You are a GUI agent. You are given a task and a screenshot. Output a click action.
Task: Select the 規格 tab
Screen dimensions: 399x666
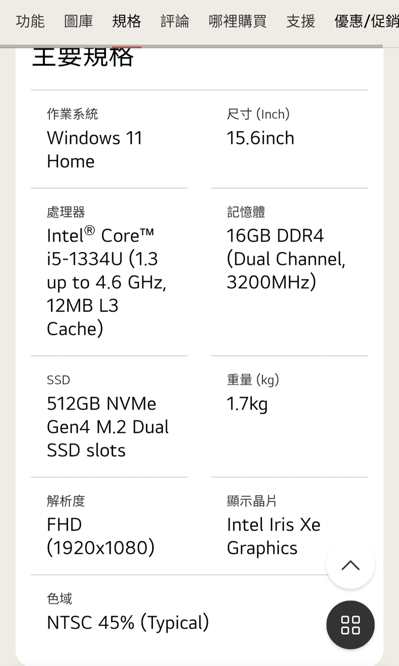(x=126, y=21)
